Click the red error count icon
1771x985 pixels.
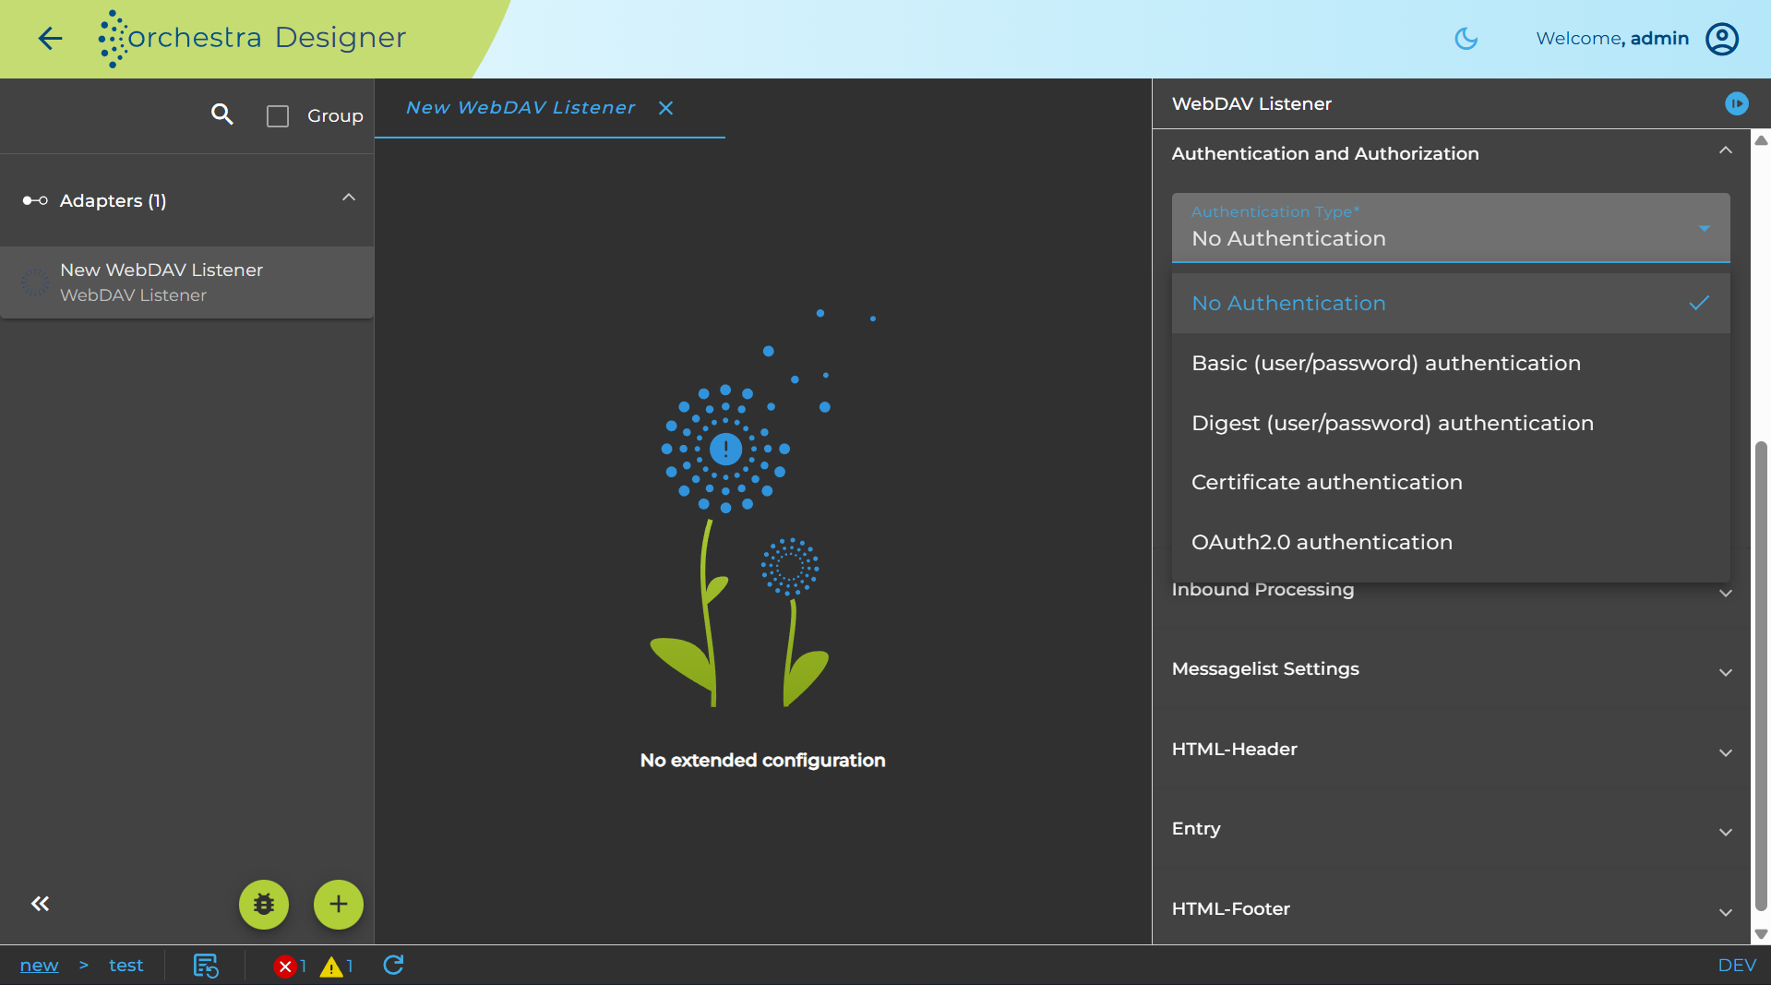[284, 967]
